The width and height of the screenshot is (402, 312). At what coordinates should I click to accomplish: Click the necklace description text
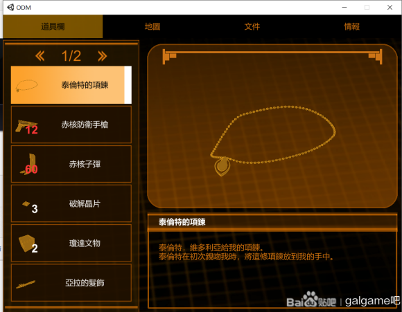pos(246,252)
